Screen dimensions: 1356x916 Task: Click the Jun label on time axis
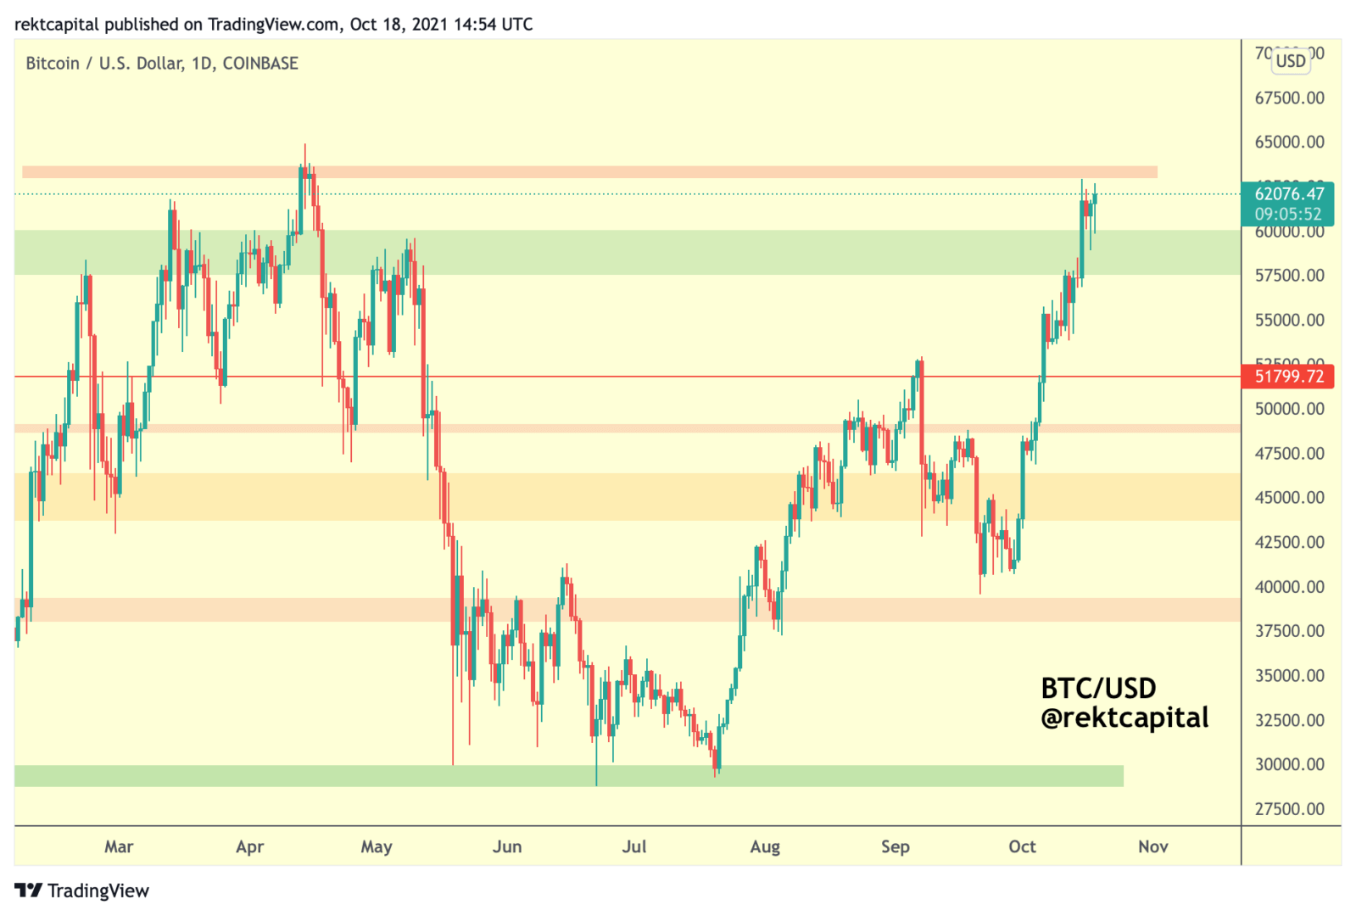pyautogui.click(x=507, y=846)
